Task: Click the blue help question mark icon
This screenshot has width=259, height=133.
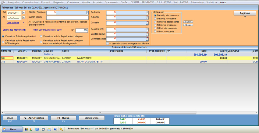Action: [55, 129]
